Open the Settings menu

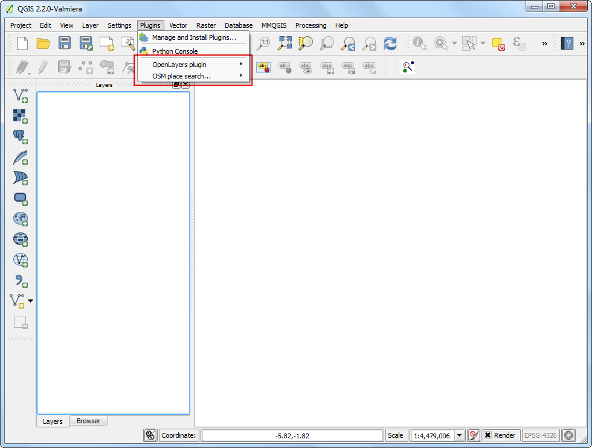120,25
